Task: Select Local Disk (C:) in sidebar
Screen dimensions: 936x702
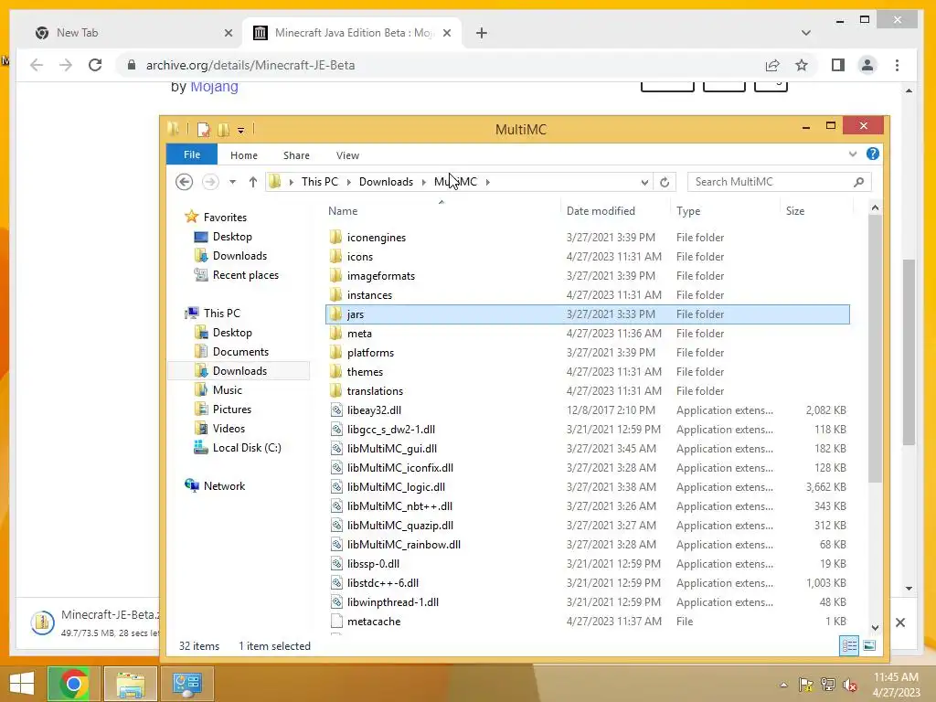Action: click(x=247, y=448)
